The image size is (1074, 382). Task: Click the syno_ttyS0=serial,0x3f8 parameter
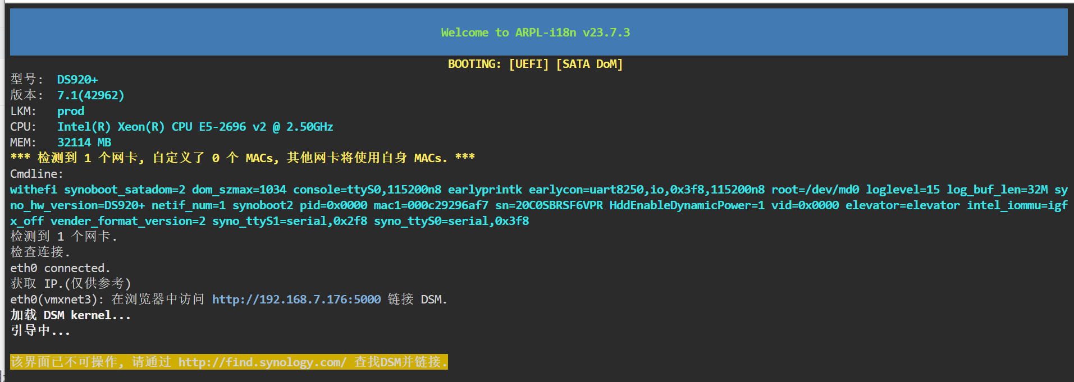pos(451,221)
